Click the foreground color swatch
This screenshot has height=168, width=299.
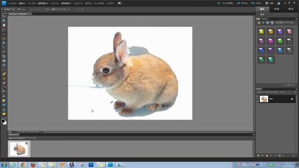pyautogui.click(x=3, y=121)
